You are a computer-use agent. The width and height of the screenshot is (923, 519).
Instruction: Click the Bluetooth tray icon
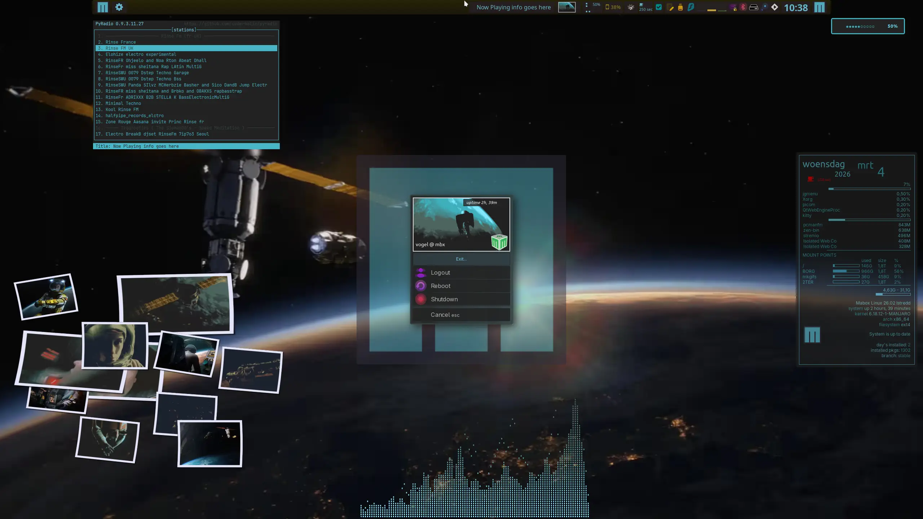[743, 7]
